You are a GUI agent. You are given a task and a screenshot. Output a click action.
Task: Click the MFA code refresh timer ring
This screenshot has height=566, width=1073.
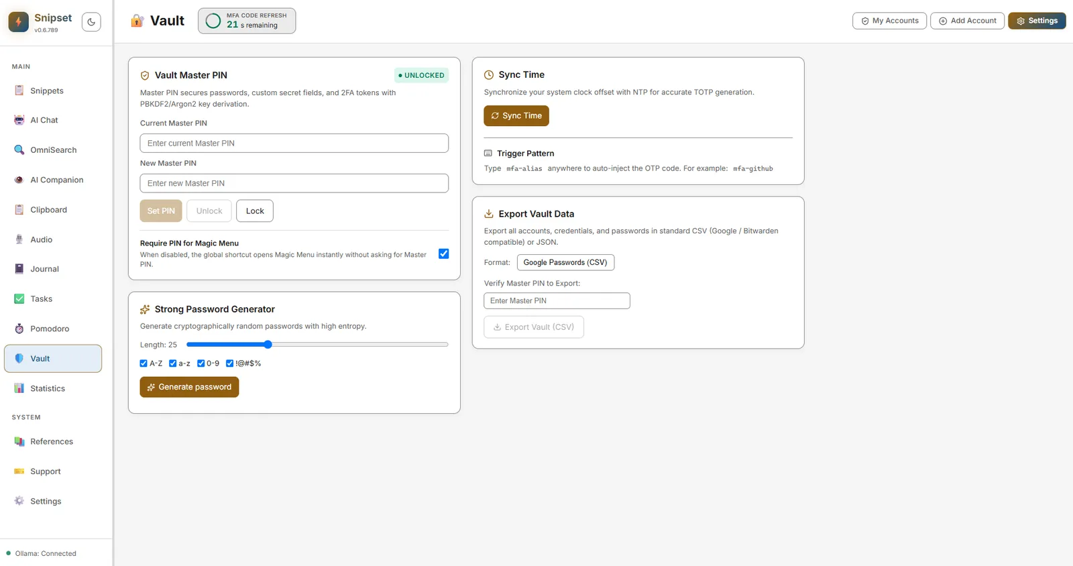click(x=213, y=21)
